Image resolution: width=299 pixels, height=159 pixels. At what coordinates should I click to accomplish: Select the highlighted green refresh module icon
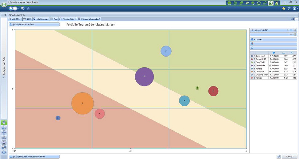(270, 3)
